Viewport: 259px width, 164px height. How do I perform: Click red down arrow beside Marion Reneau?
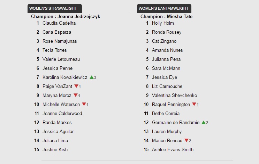pyautogui.click(x=186, y=140)
